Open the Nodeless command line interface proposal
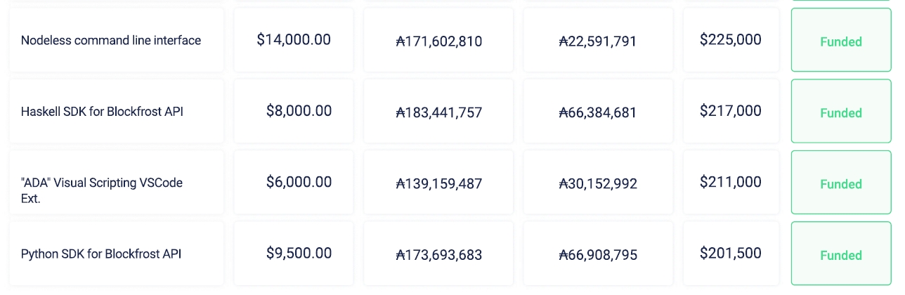 tap(111, 41)
